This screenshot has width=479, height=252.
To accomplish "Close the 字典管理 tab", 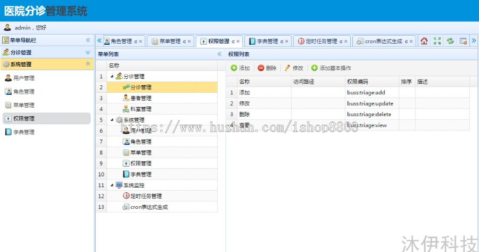I will (x=286, y=42).
